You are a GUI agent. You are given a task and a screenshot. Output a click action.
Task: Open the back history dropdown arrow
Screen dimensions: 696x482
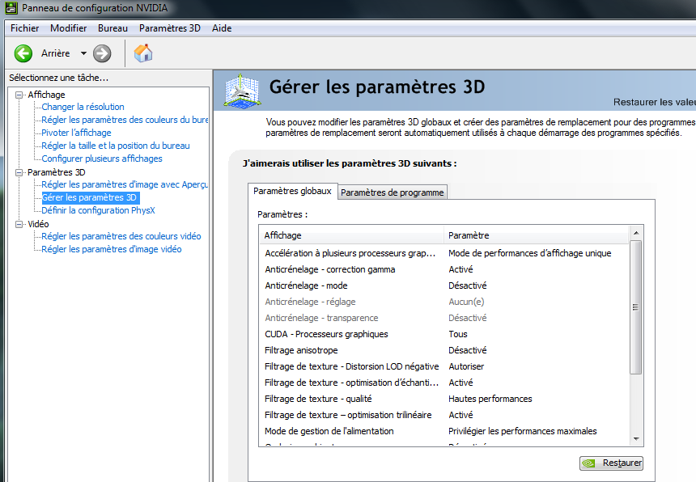click(x=83, y=53)
